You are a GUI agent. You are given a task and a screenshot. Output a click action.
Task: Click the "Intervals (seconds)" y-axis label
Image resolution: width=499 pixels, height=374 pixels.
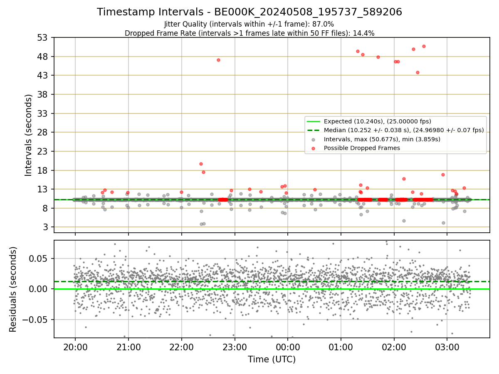28,135
